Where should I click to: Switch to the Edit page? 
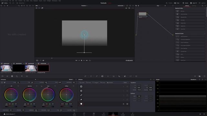tap(94, 114)
